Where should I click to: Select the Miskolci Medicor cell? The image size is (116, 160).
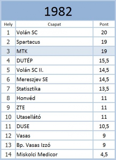54,154
